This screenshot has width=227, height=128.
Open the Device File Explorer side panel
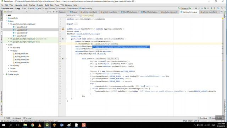225,107
